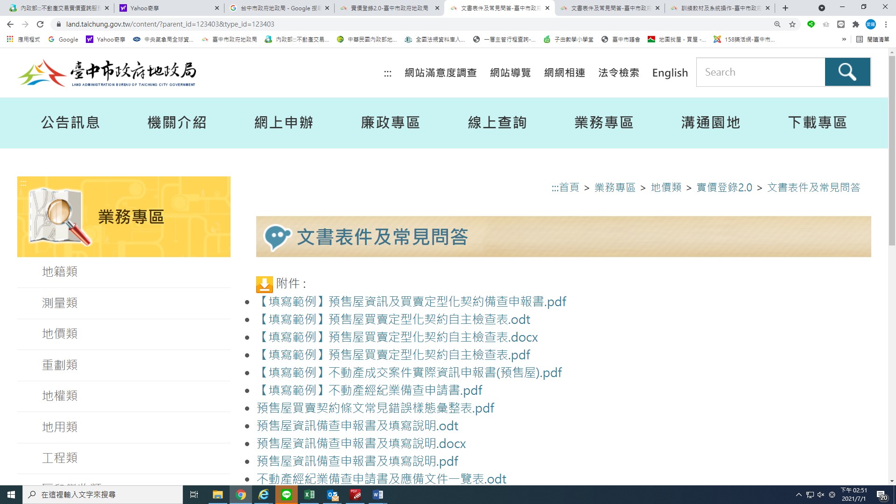
Task: Download 預售屋資訊及買賣定型化契約備查申報書.pdf example
Action: [412, 301]
